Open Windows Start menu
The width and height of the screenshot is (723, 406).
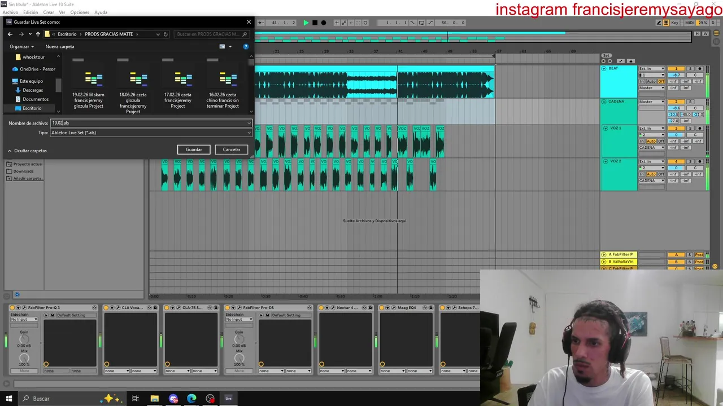coord(8,399)
